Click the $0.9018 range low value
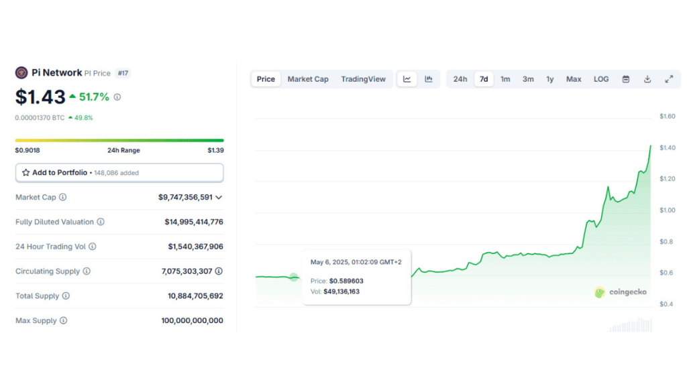 click(28, 151)
